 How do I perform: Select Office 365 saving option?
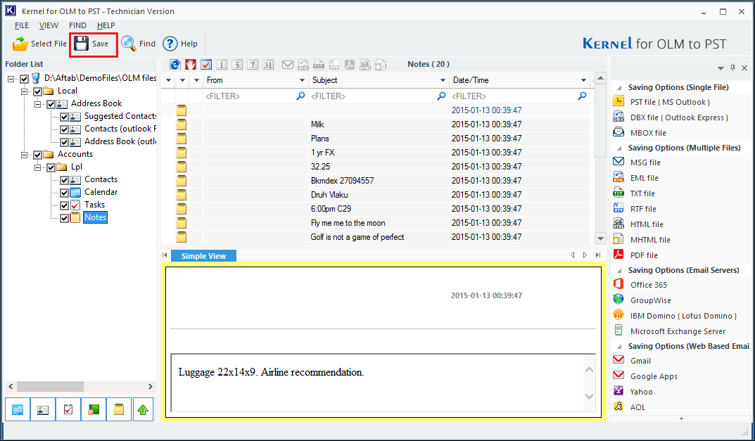point(649,285)
